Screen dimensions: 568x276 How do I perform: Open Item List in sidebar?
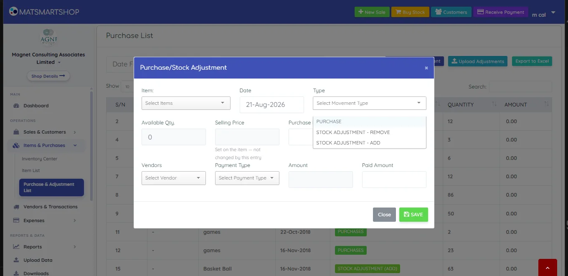tap(31, 170)
